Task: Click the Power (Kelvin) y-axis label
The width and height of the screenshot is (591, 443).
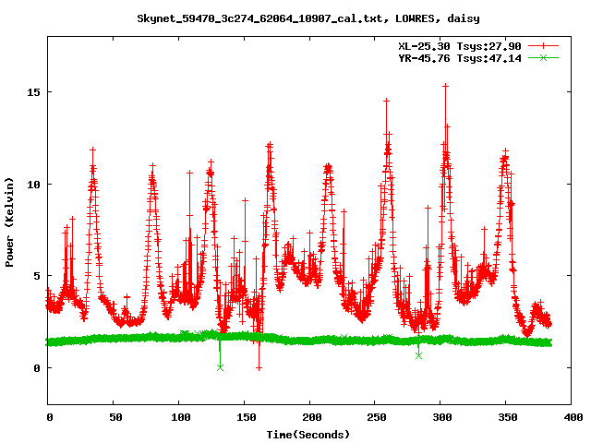Action: point(9,222)
